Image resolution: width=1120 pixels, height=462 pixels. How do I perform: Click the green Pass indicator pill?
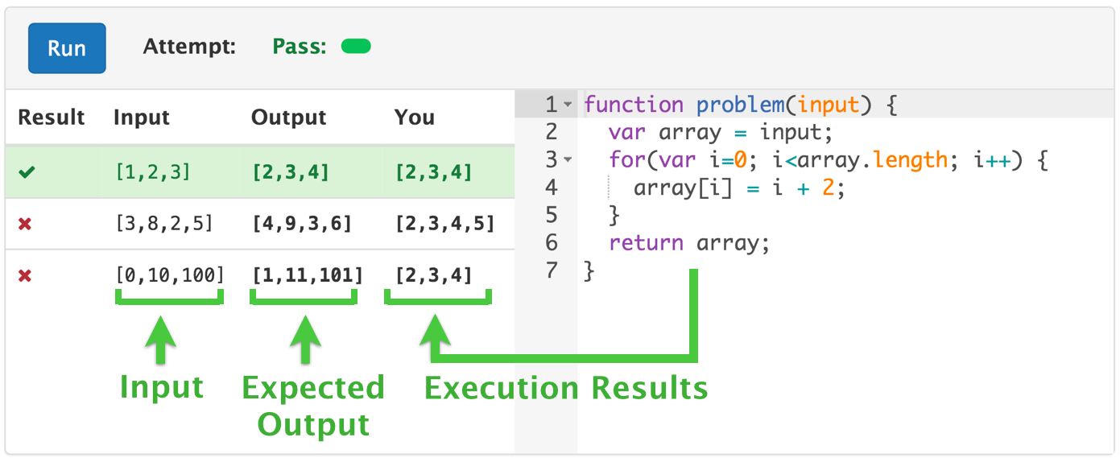(x=356, y=47)
